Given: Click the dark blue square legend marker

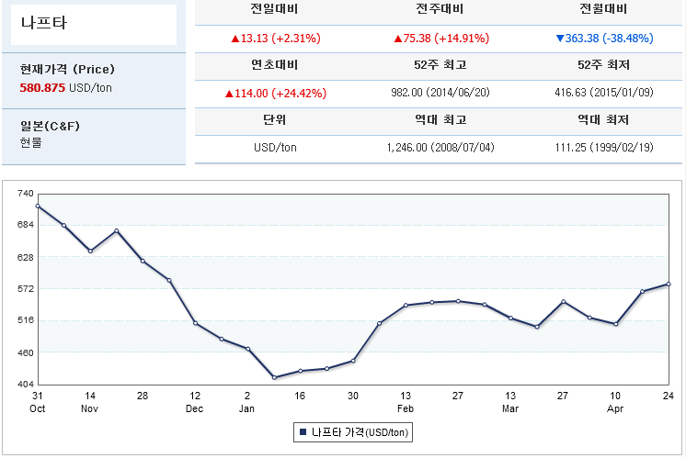Looking at the screenshot, I should pos(303,431).
